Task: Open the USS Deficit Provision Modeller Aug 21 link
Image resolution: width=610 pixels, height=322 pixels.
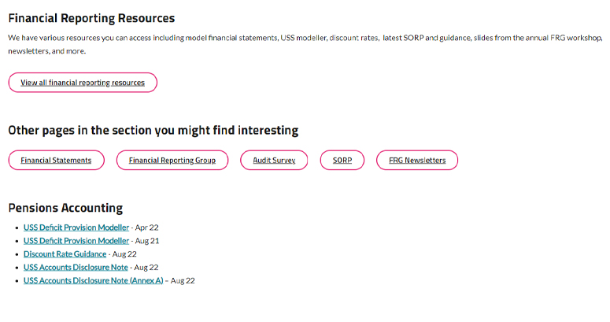Action: (x=76, y=241)
